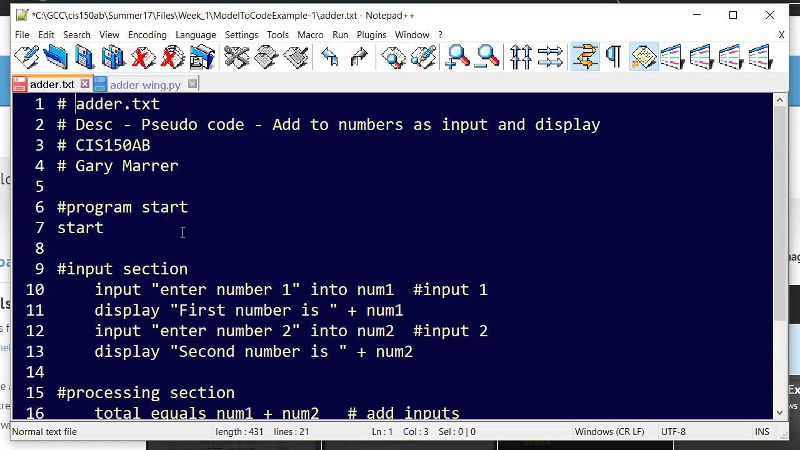Switch to the adder-wing.py tab
This screenshot has width=800, height=450.
[145, 84]
